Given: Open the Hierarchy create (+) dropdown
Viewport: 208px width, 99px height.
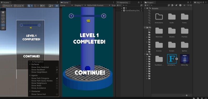Looking at the screenshot, I should (119, 5).
